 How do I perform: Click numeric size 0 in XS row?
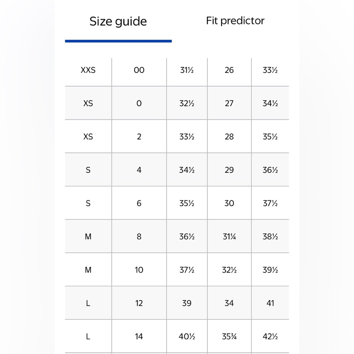pyautogui.click(x=139, y=103)
